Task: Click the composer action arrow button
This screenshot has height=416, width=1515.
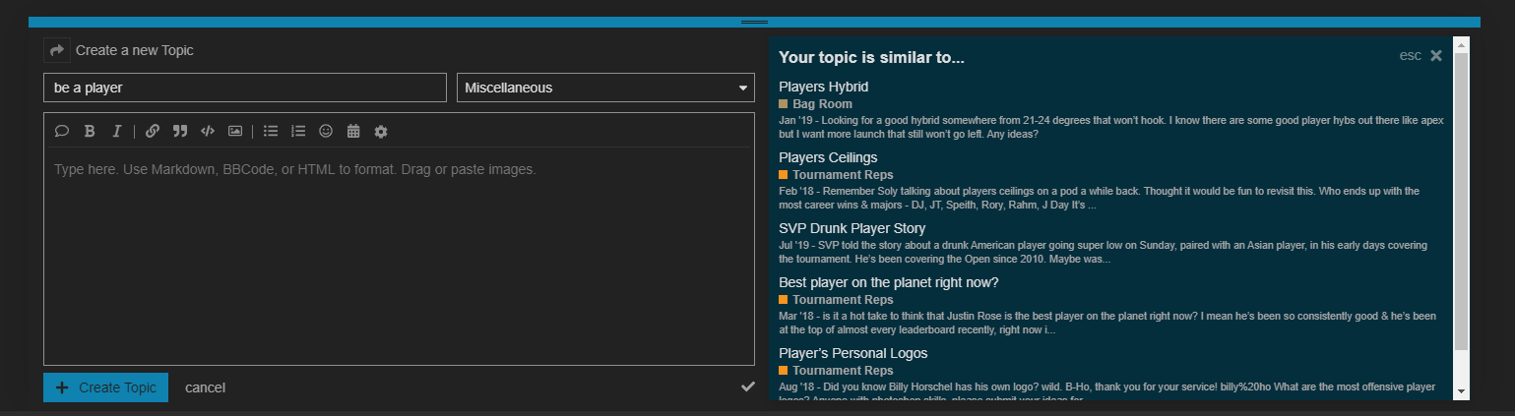Action: [57, 50]
